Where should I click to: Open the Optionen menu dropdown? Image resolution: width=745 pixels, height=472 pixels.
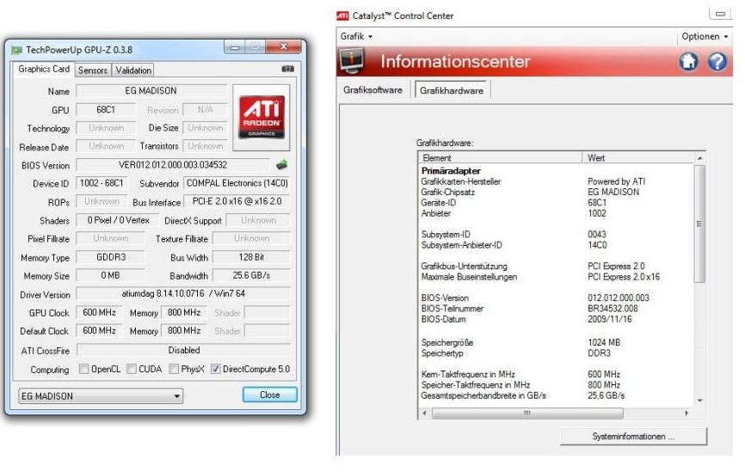coord(705,37)
